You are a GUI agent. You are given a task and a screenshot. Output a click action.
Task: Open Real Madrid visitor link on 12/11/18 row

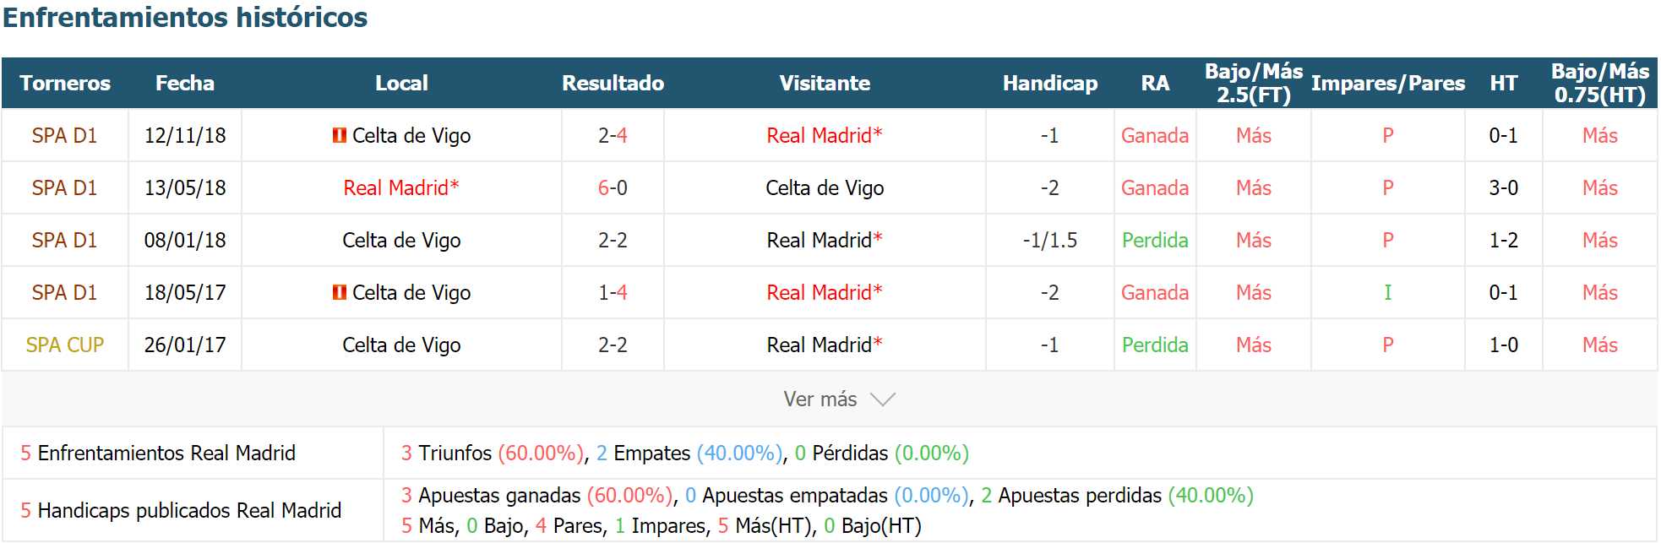click(x=825, y=135)
